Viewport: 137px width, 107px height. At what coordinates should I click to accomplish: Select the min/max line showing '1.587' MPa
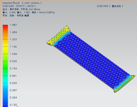pyautogui.click(x=28, y=12)
